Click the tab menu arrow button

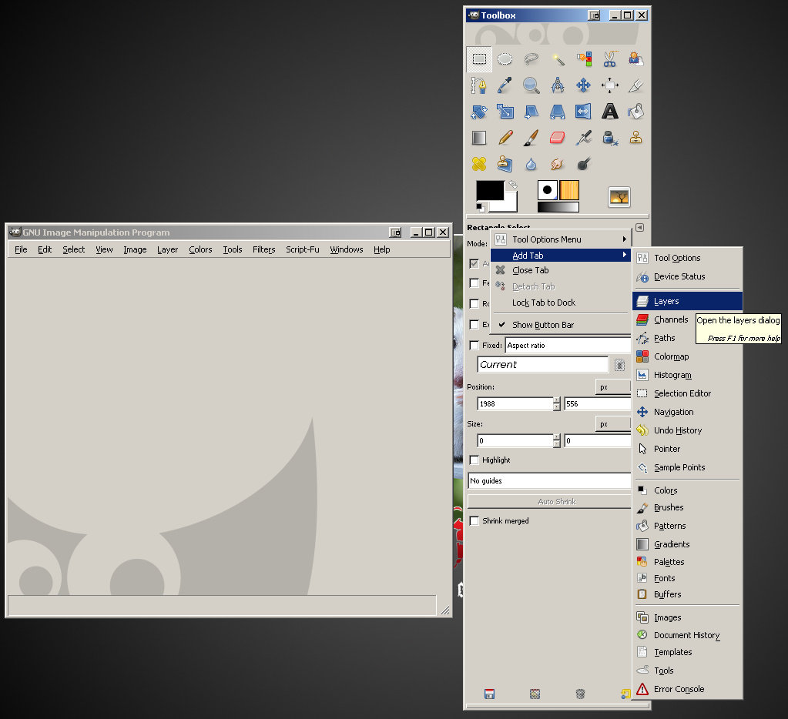click(639, 227)
